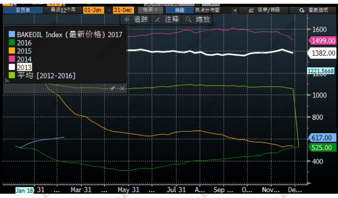This screenshot has height=198, width=338.
Task: Click the 400 y-axis label
Action: point(318,162)
